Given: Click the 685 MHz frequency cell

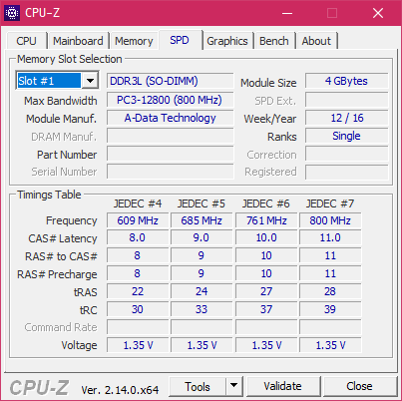Looking at the screenshot, I should coord(201,220).
